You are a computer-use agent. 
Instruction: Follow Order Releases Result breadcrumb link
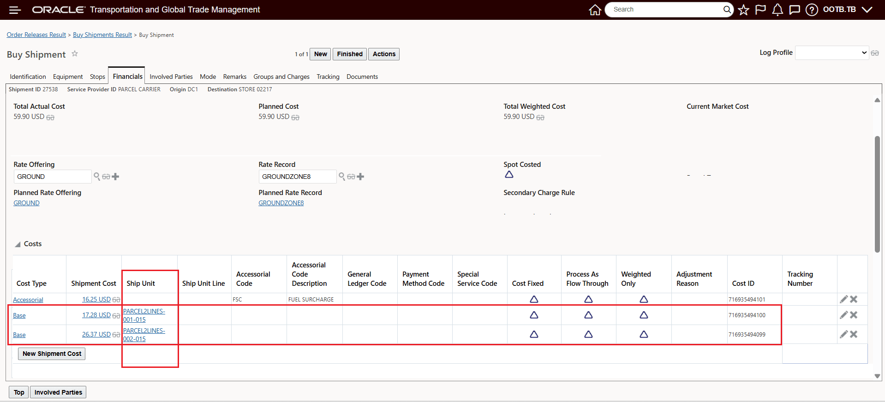pos(36,35)
